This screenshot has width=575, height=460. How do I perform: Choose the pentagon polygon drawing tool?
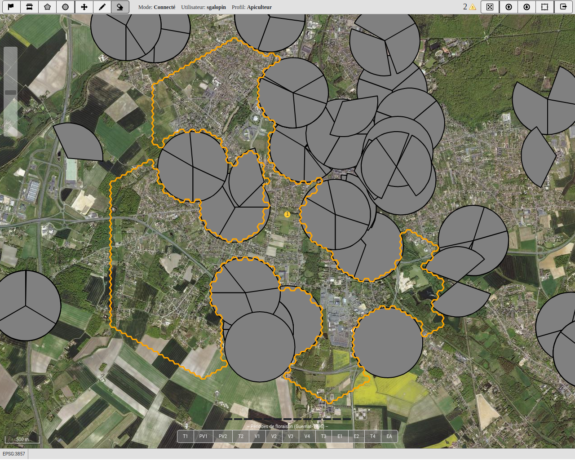click(47, 7)
